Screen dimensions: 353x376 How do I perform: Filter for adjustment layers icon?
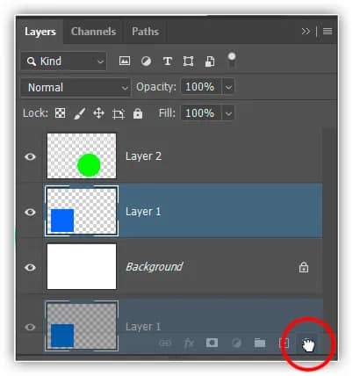click(146, 61)
